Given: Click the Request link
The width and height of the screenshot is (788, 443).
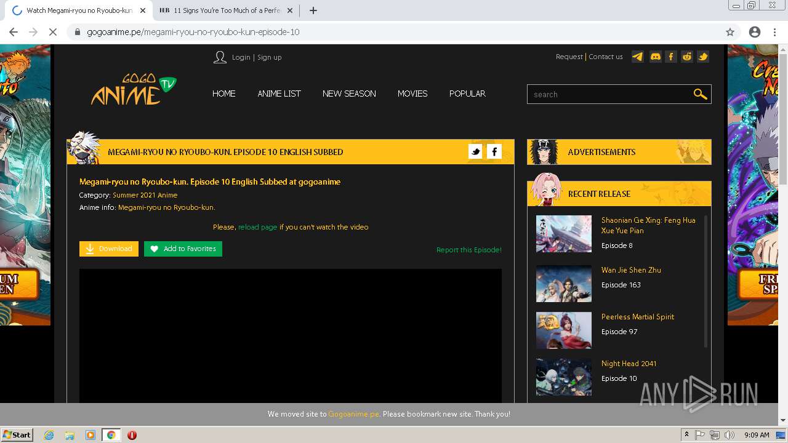Looking at the screenshot, I should pyautogui.click(x=569, y=57).
